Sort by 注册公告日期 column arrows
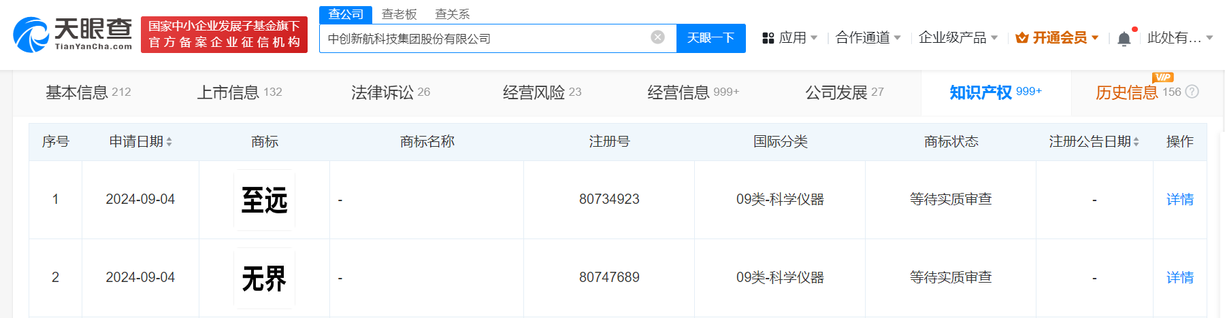Screen dimensions: 1225x318 [x=1136, y=141]
